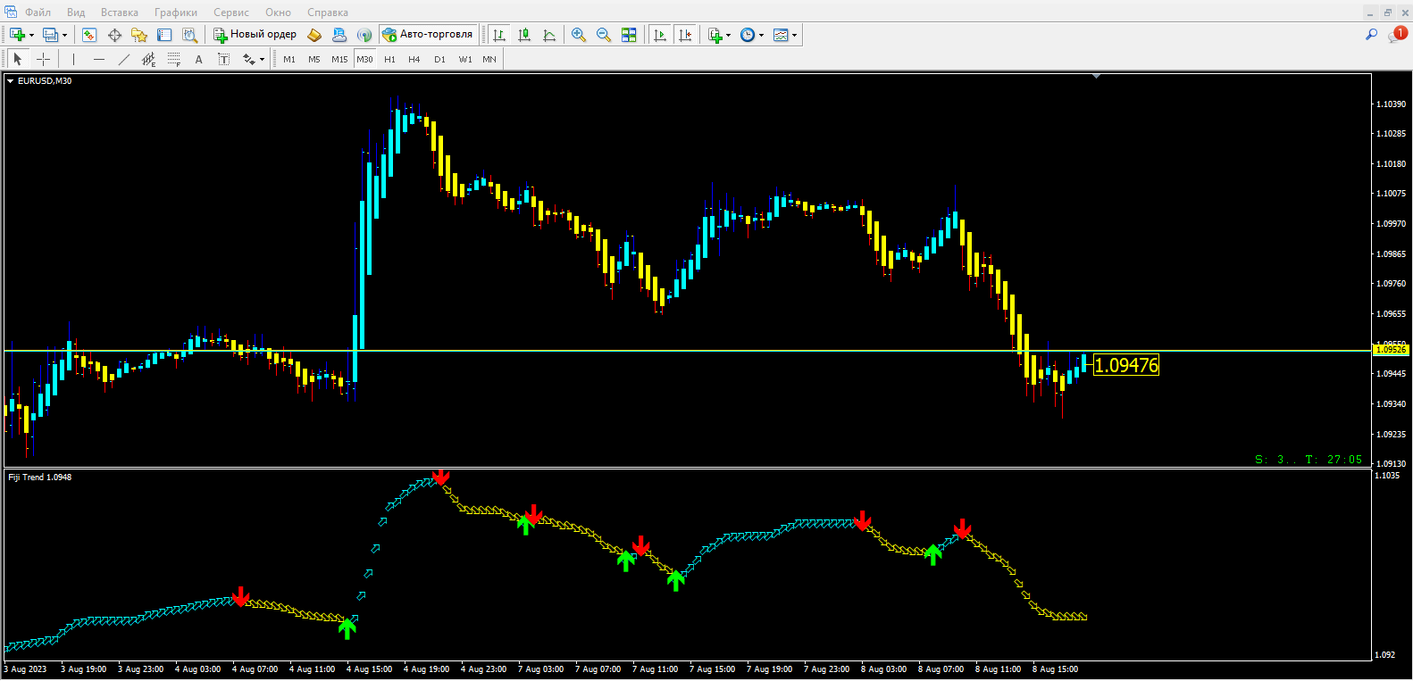Toggle the Terminal panel icon
Screen dimensions: 1413x681
[164, 35]
